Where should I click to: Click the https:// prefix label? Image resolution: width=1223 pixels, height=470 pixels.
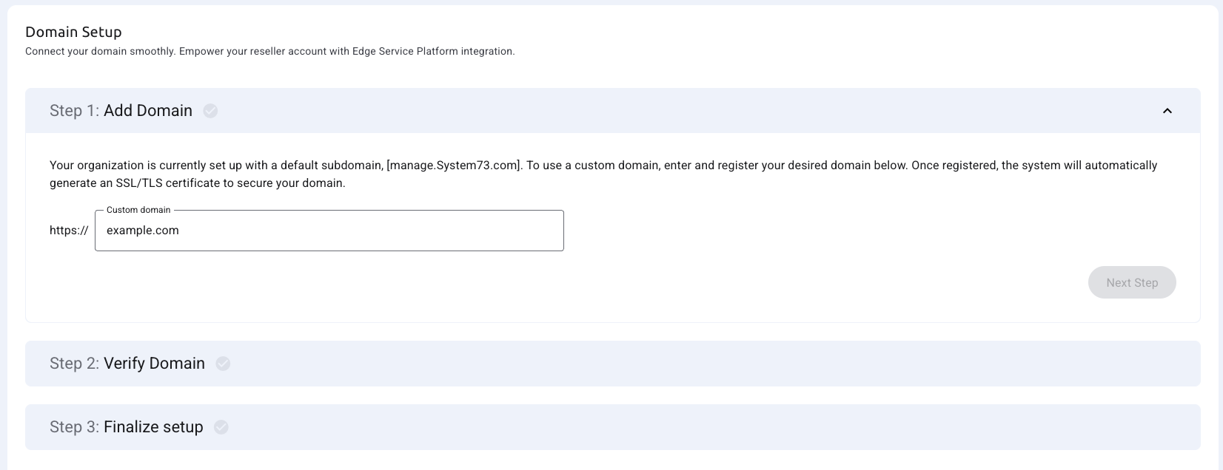(x=69, y=231)
